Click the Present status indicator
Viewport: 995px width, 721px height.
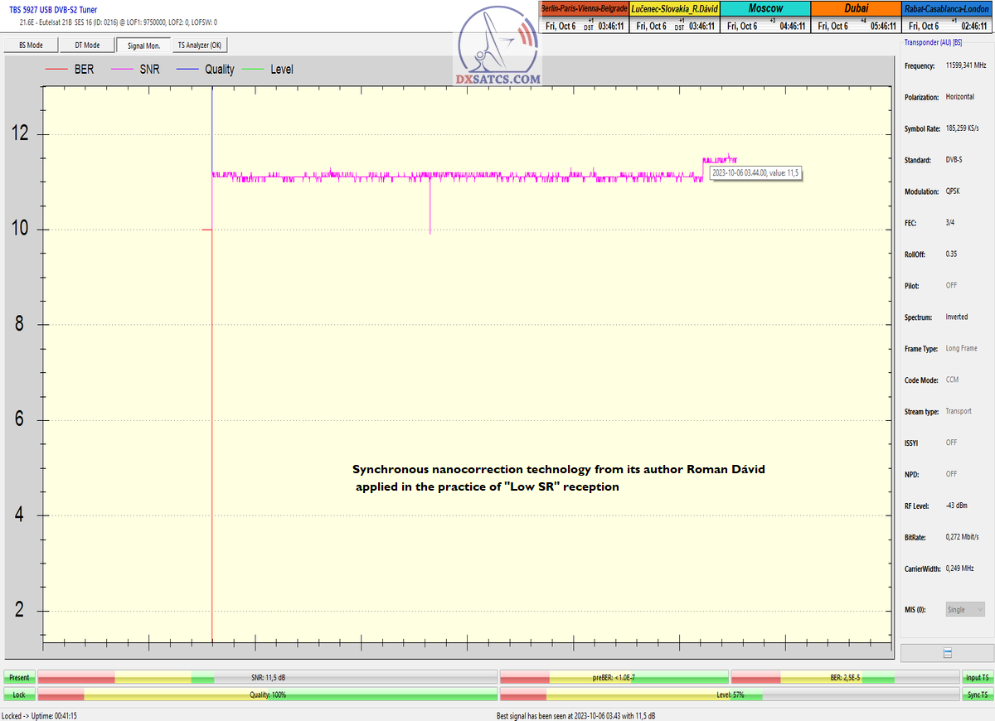tap(19, 678)
